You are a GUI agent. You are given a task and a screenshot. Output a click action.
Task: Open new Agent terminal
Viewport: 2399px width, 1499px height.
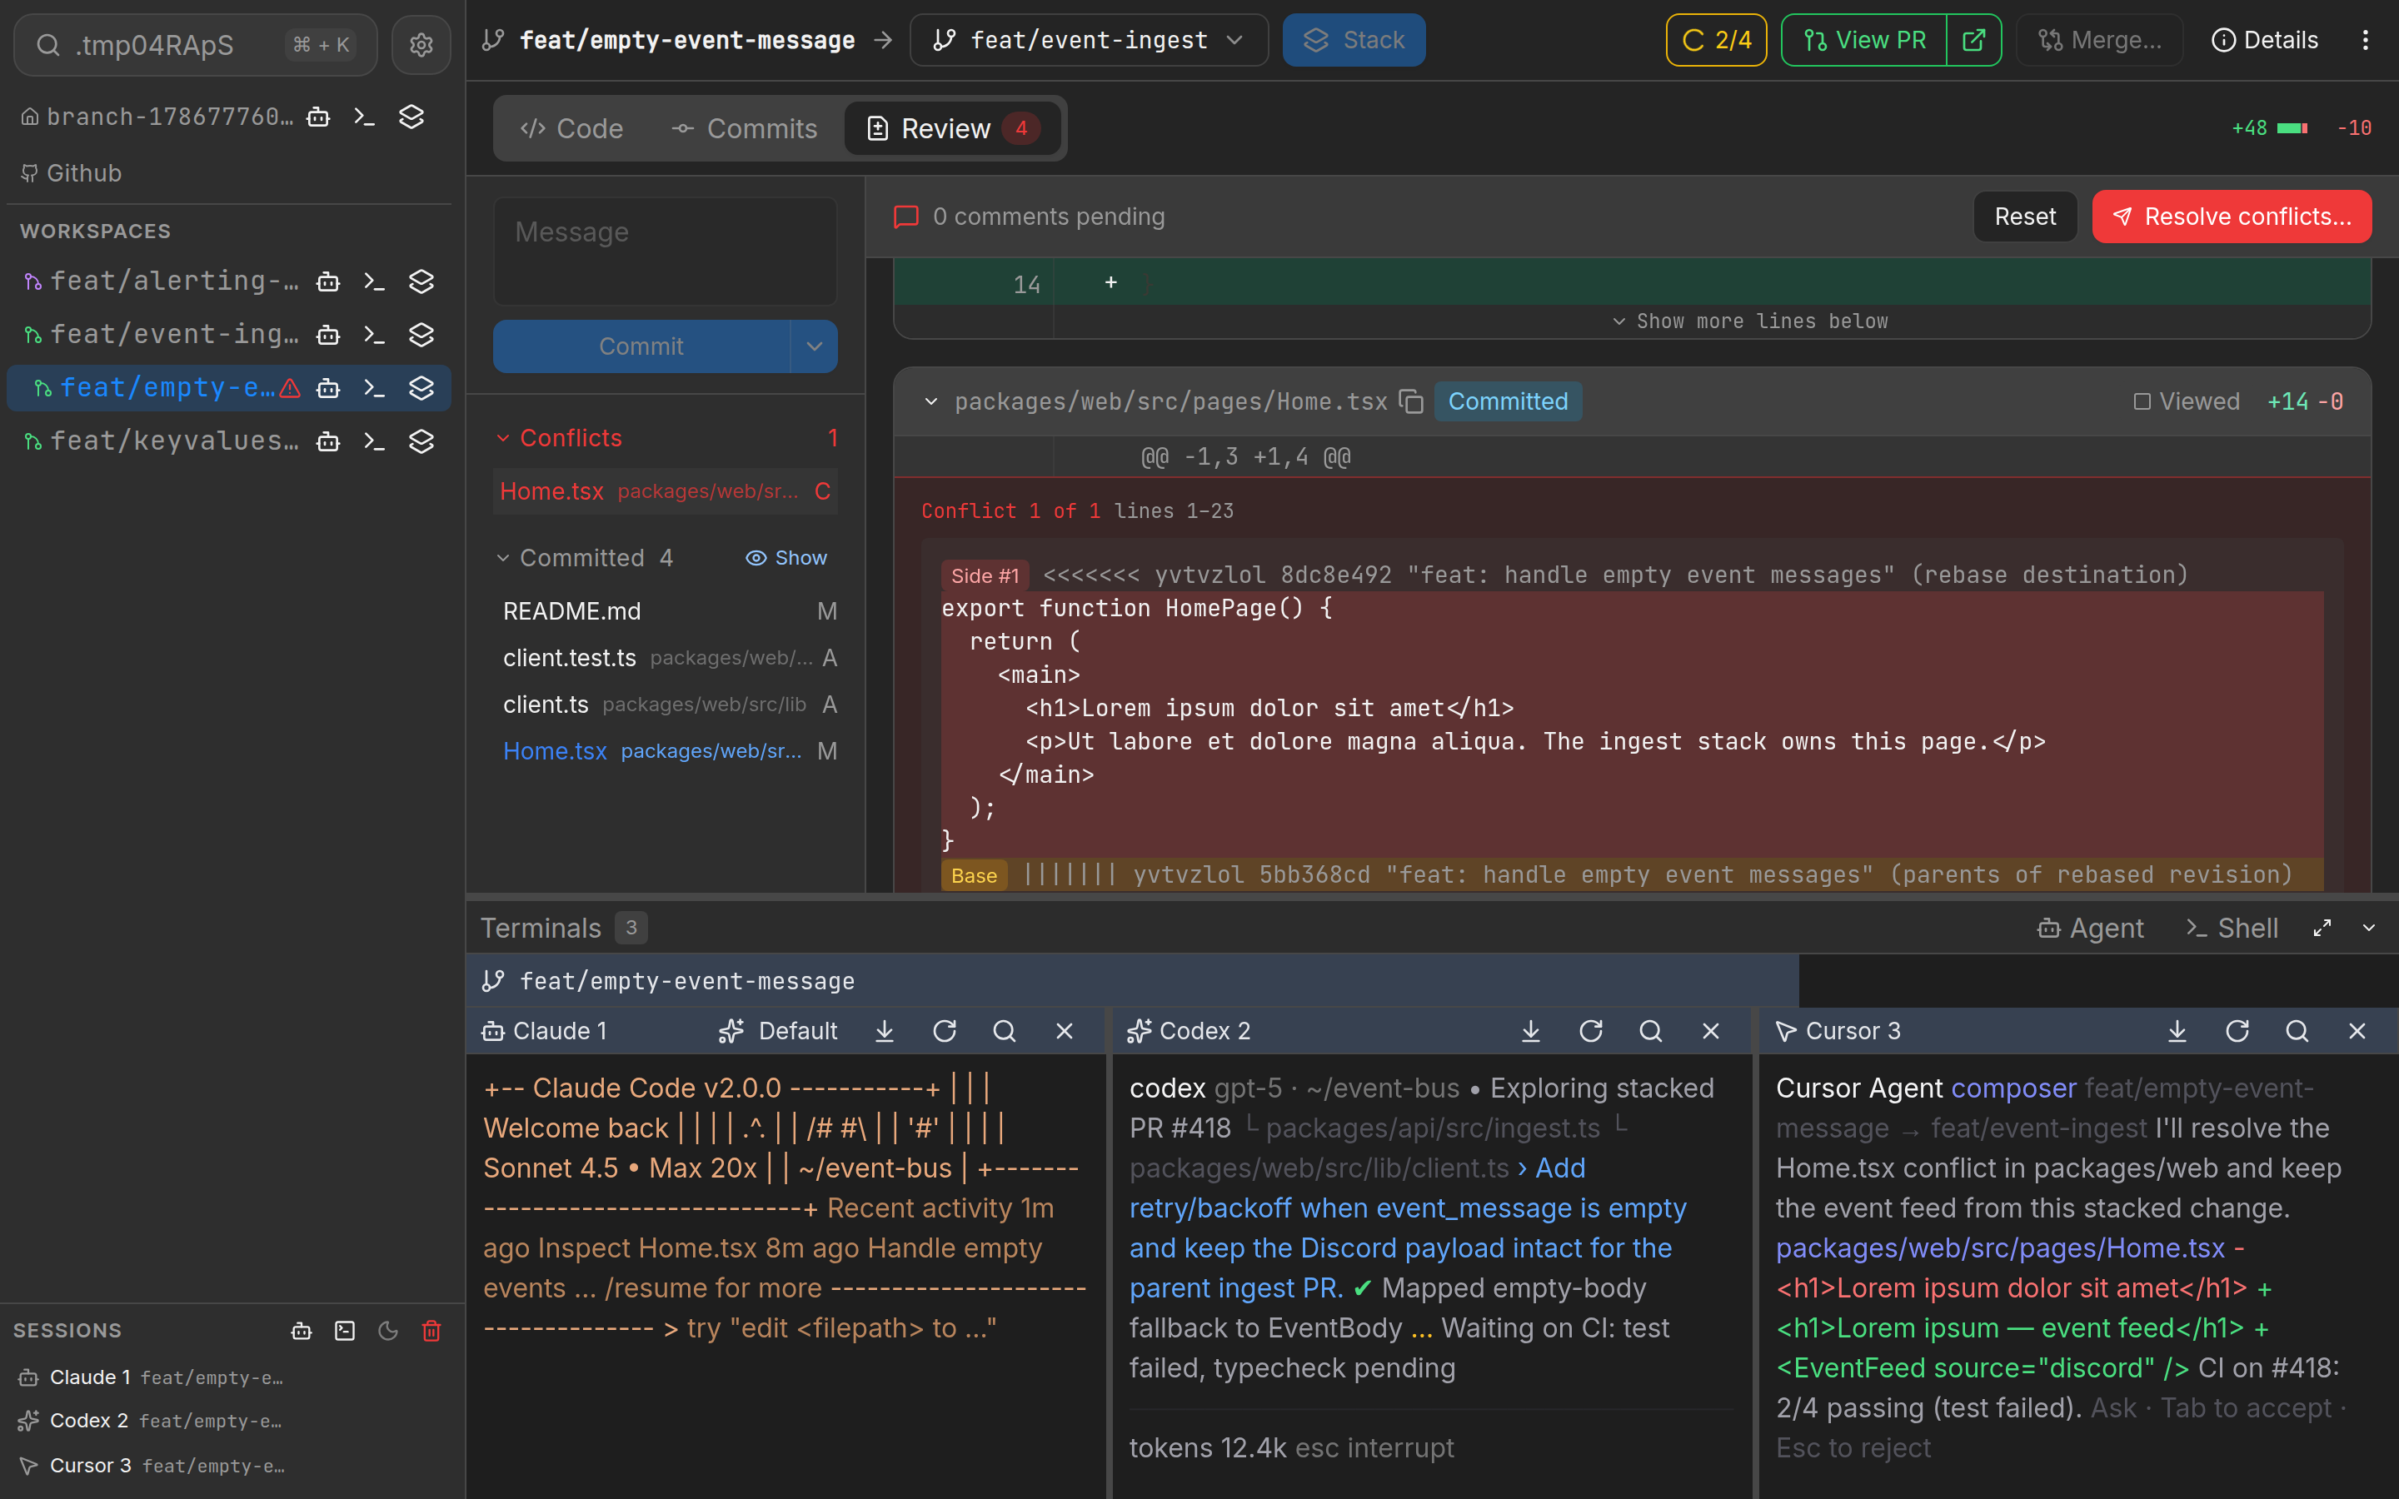(x=2090, y=928)
